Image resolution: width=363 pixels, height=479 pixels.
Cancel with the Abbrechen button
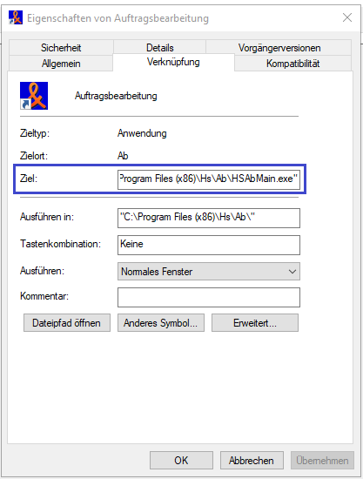coord(252,460)
